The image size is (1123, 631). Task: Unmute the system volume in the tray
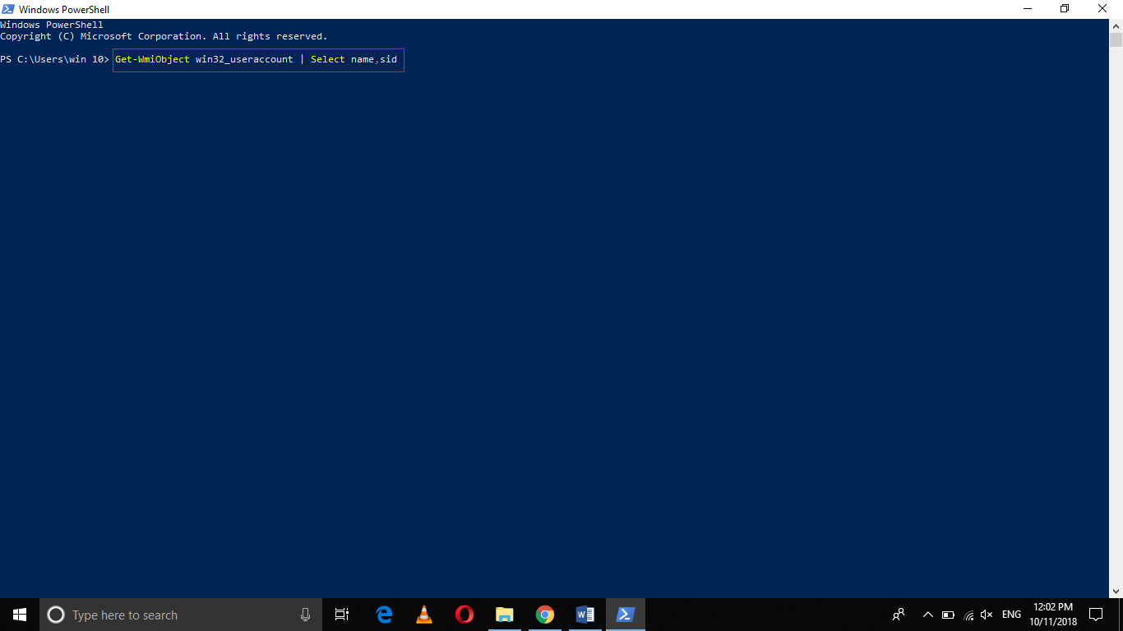[x=986, y=614]
